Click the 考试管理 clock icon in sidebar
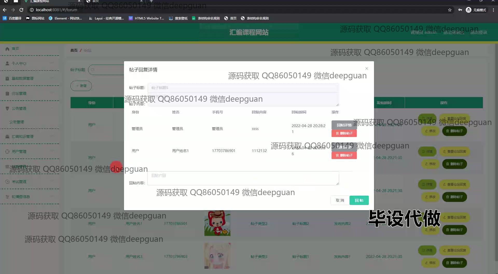Screen dimensions: 498x274 [7, 182]
